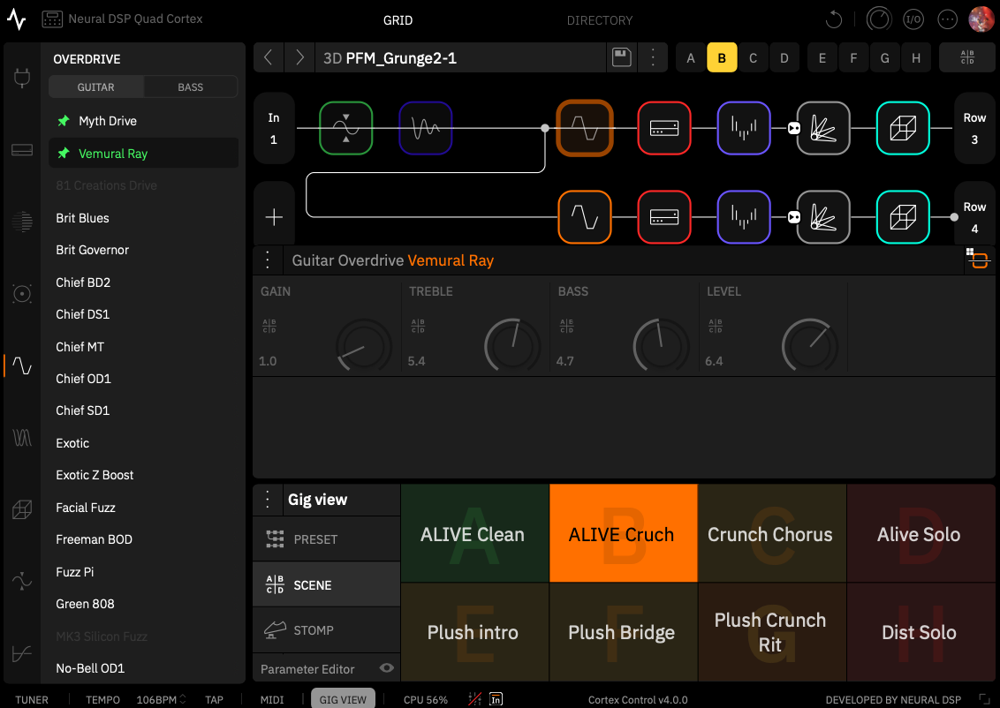
Task: Toggle the BASS scene assign ABCD icon
Action: point(566,327)
